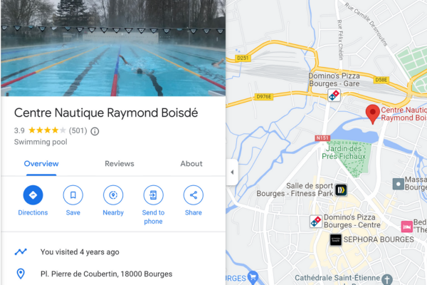Image resolution: width=427 pixels, height=285 pixels.
Task: Share this location via Share icon
Action: point(194,195)
